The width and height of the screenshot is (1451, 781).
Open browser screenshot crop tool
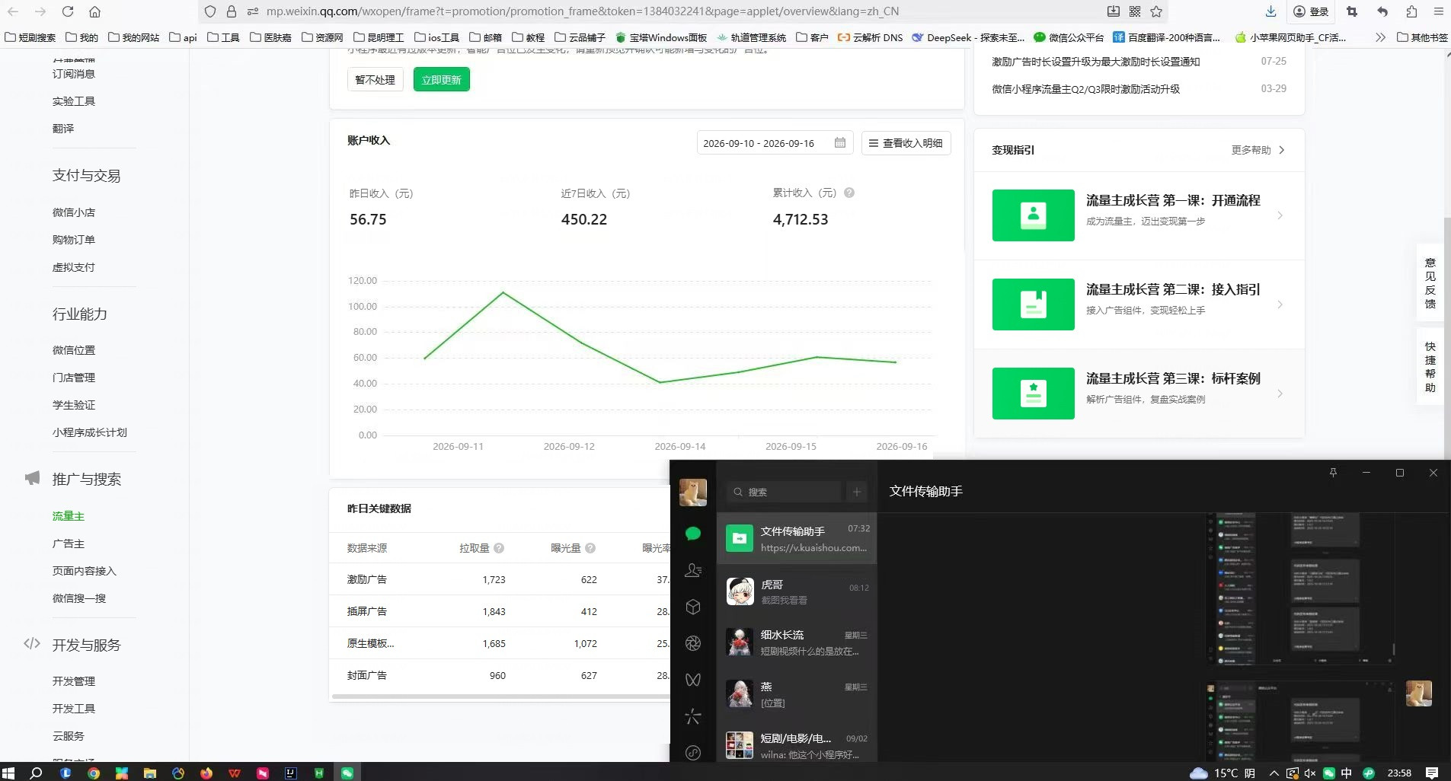[x=1352, y=11]
